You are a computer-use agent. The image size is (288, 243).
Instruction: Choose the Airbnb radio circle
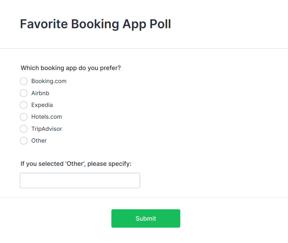click(24, 93)
